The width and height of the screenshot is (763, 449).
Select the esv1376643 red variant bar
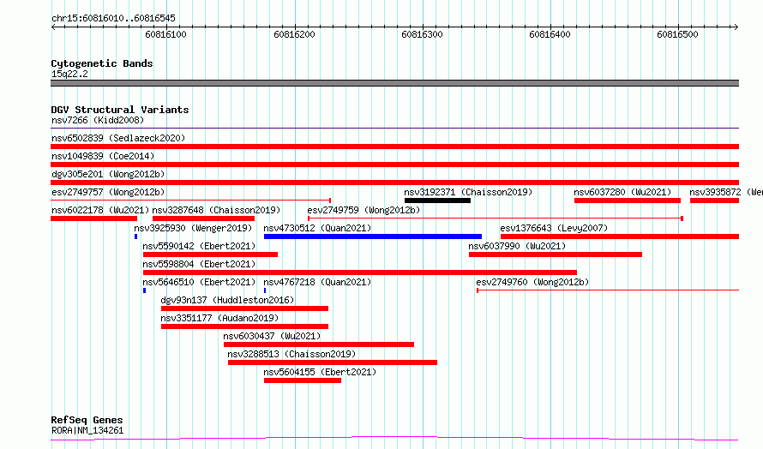[x=620, y=236]
